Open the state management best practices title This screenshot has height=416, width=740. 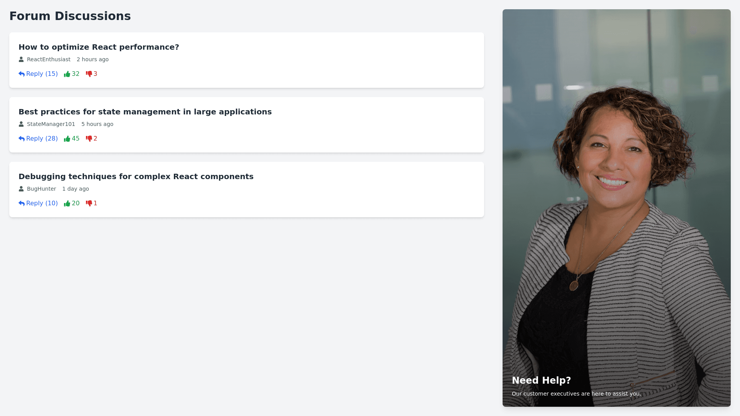pyautogui.click(x=145, y=112)
